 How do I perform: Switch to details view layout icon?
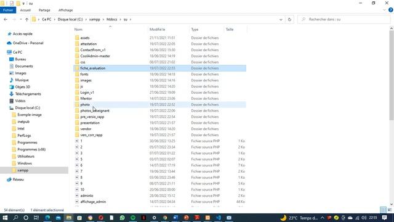(x=383, y=210)
